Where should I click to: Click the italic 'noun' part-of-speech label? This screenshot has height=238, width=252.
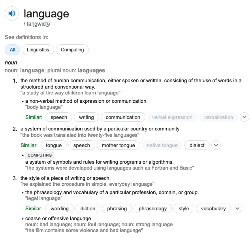(x=11, y=62)
